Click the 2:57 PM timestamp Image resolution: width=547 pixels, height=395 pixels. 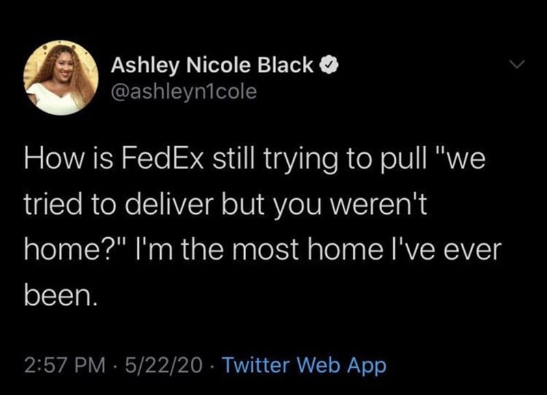pyautogui.click(x=65, y=365)
